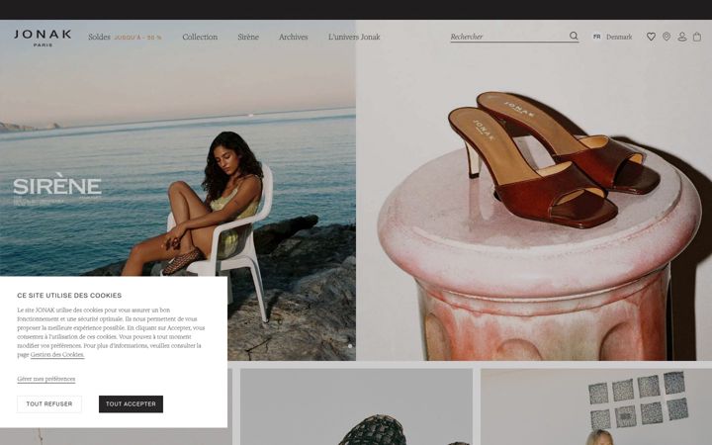Open the Archives menu item

[293, 37]
